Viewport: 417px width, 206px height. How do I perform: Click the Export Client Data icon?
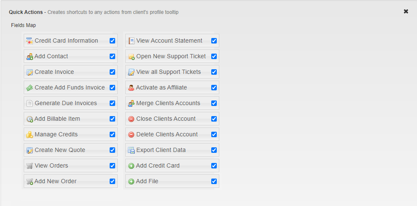tap(131, 150)
